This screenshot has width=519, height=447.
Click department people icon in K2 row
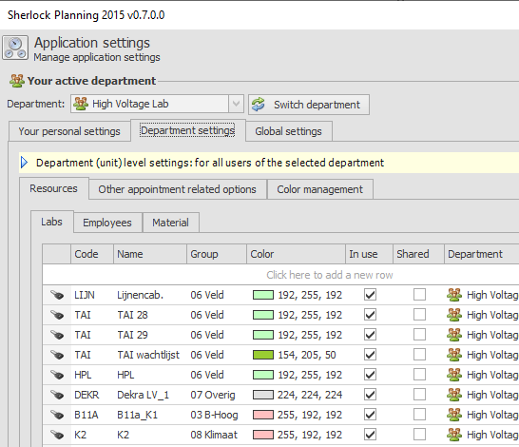click(x=454, y=435)
